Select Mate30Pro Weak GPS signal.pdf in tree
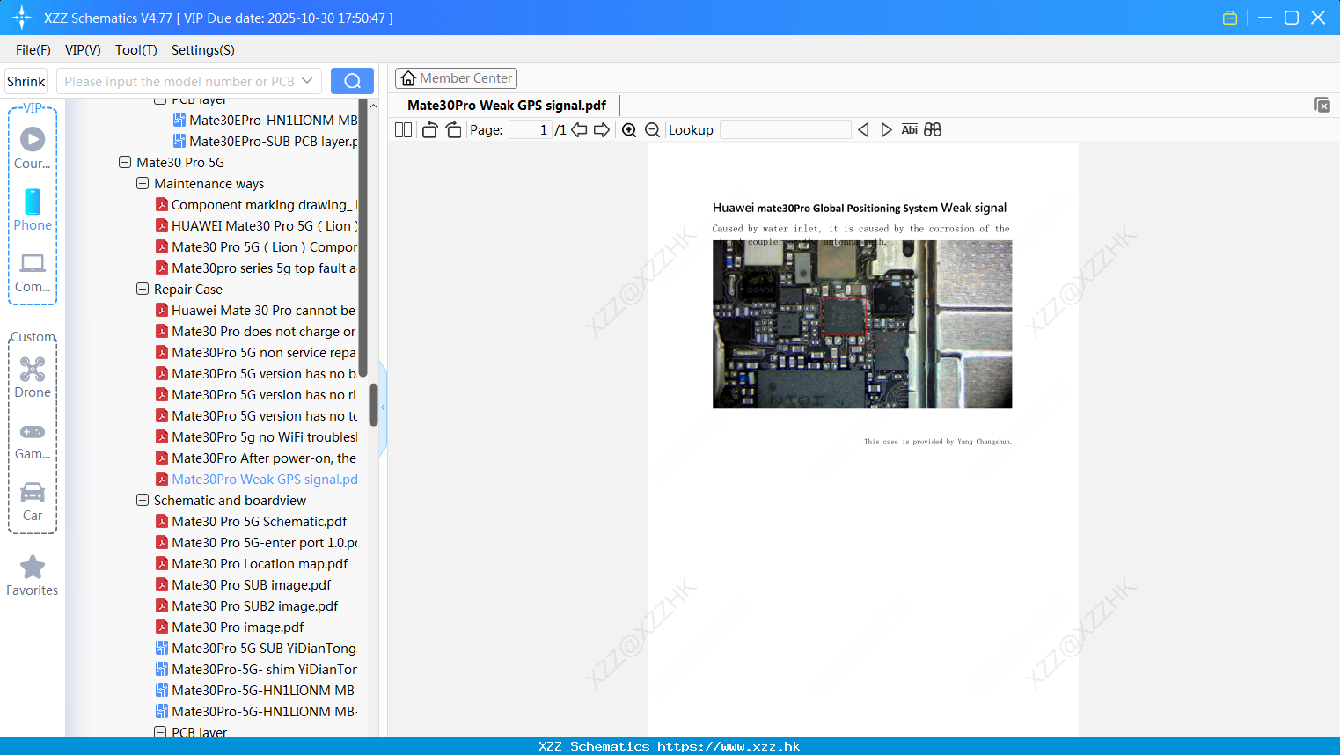Viewport: 1340px width, 755px height. 256,479
